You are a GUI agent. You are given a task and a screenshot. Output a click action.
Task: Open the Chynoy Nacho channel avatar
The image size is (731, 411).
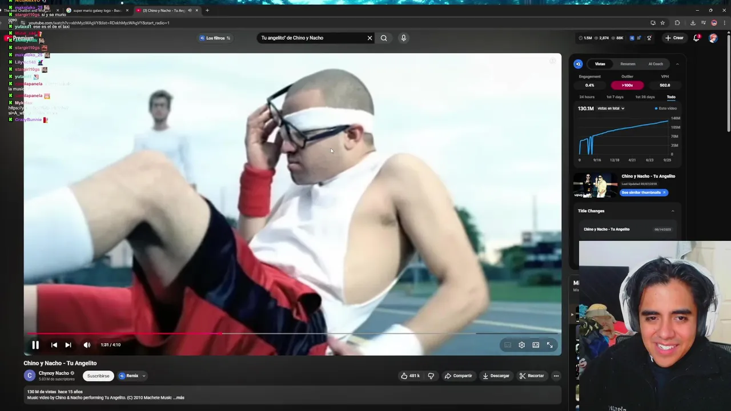click(29, 375)
